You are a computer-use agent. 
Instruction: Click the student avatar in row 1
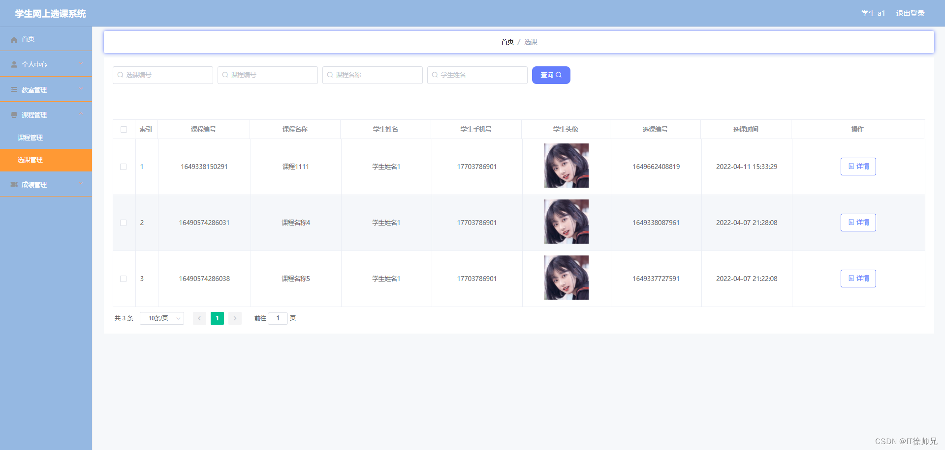click(x=566, y=166)
